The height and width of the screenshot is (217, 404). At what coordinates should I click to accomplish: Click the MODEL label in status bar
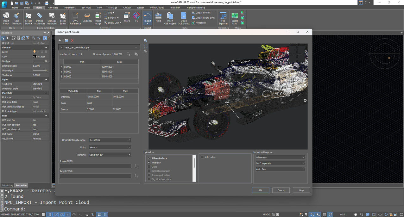[267, 214]
